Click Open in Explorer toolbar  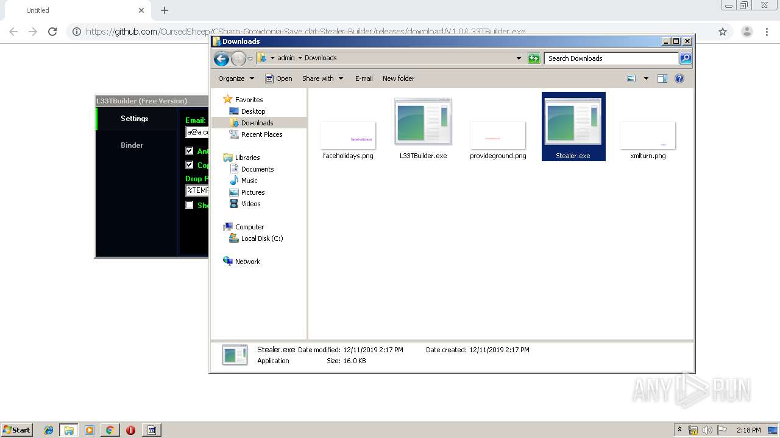coord(278,78)
